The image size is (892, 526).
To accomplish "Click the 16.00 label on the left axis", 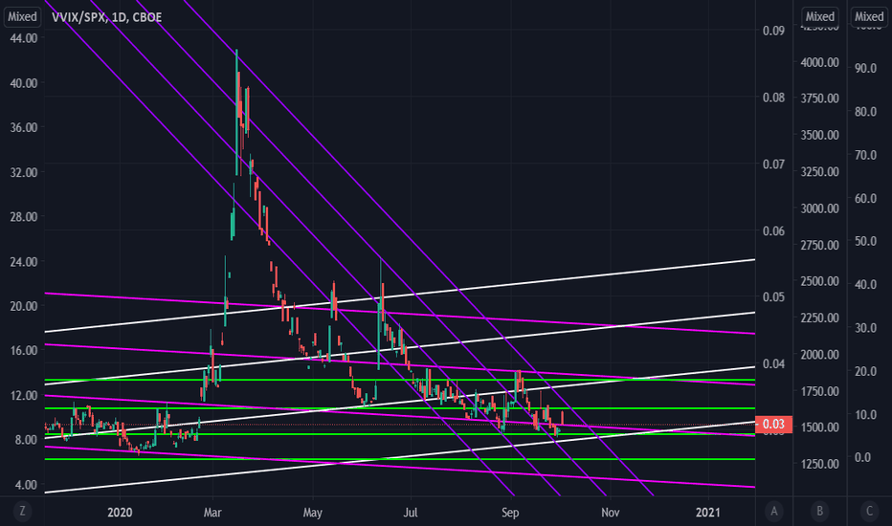I will pyautogui.click(x=24, y=350).
